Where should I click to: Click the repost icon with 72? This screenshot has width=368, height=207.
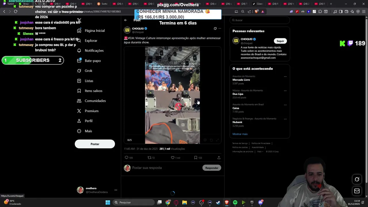pyautogui.click(x=149, y=158)
